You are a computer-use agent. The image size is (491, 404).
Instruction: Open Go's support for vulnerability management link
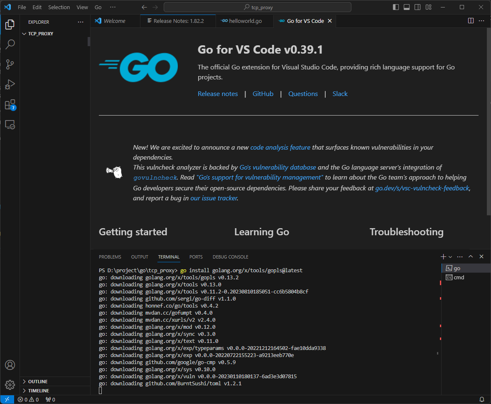coord(260,177)
